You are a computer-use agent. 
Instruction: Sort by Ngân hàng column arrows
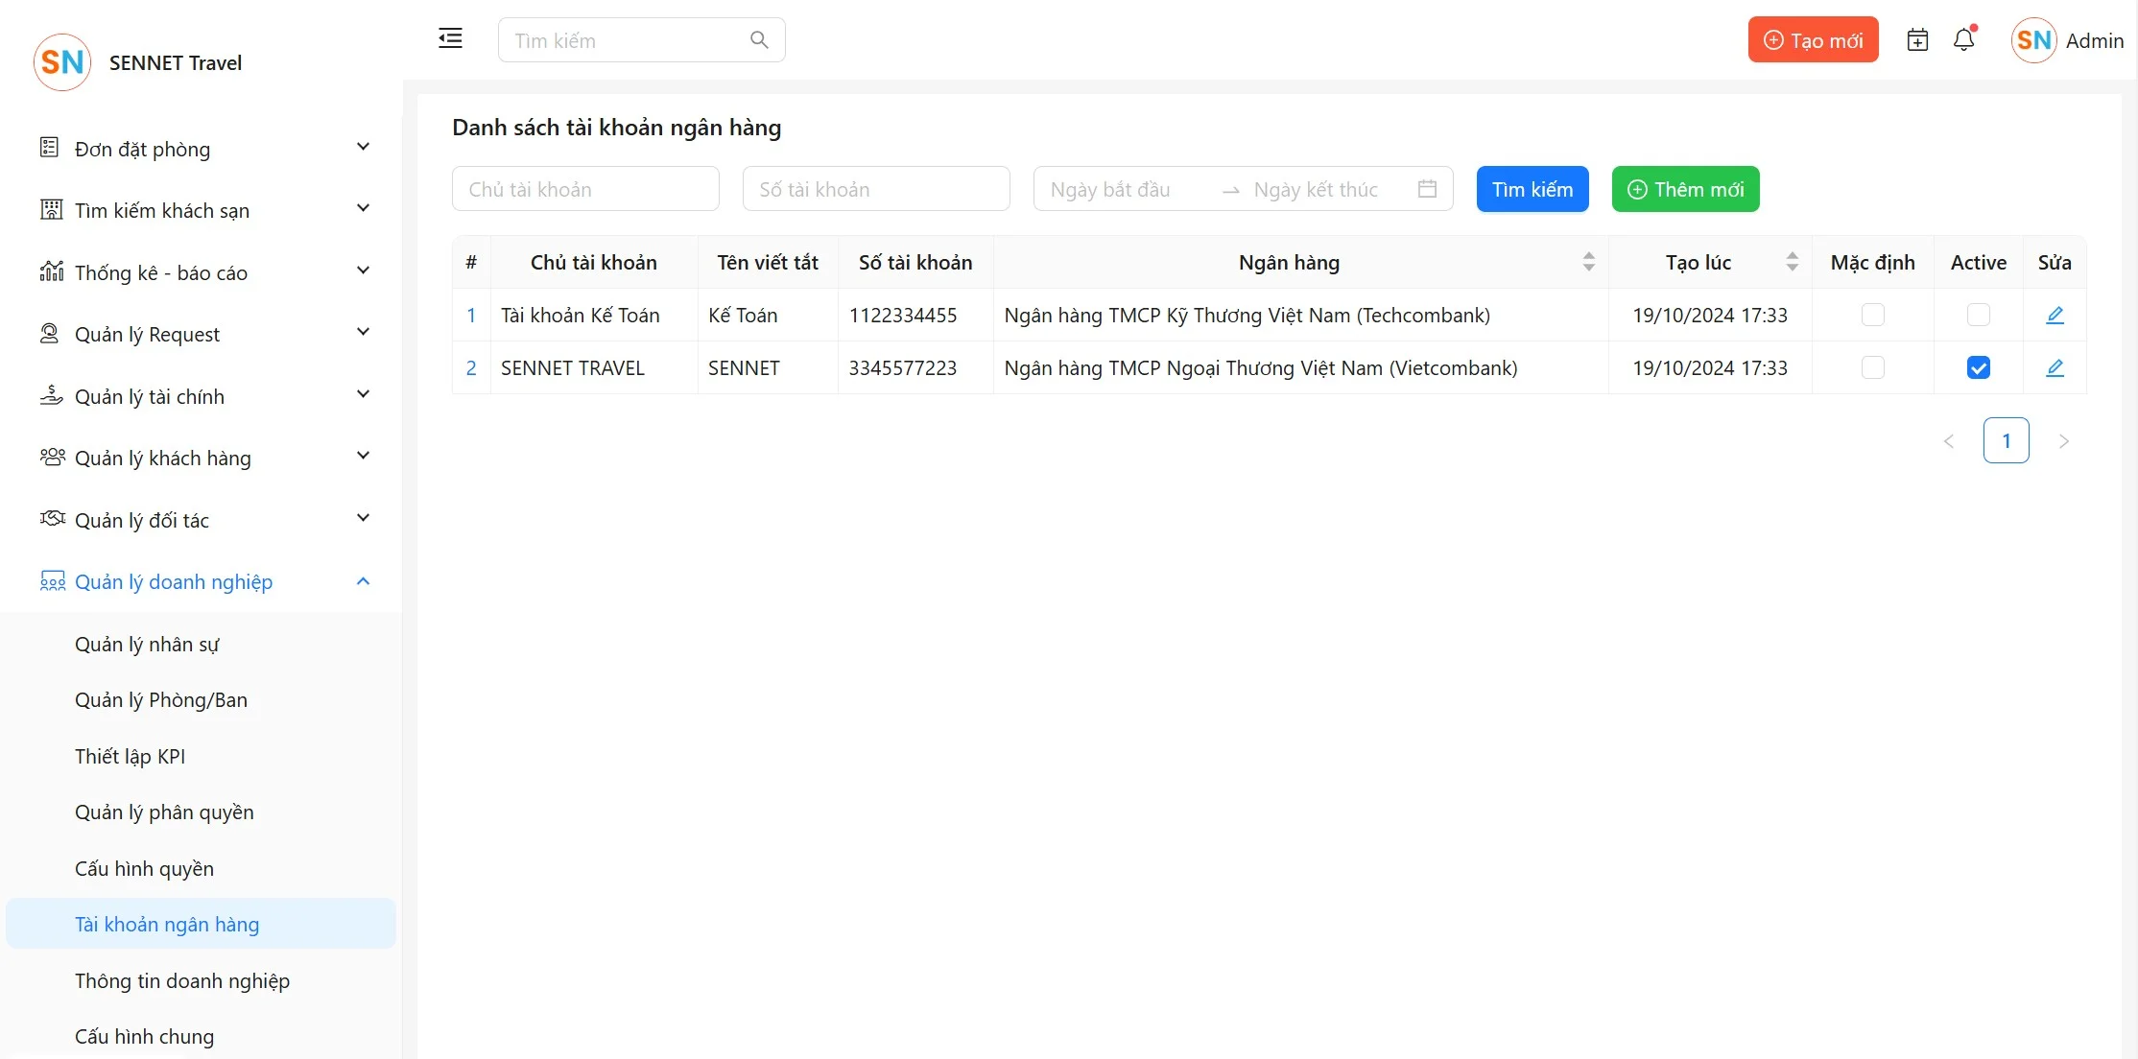pos(1588,262)
